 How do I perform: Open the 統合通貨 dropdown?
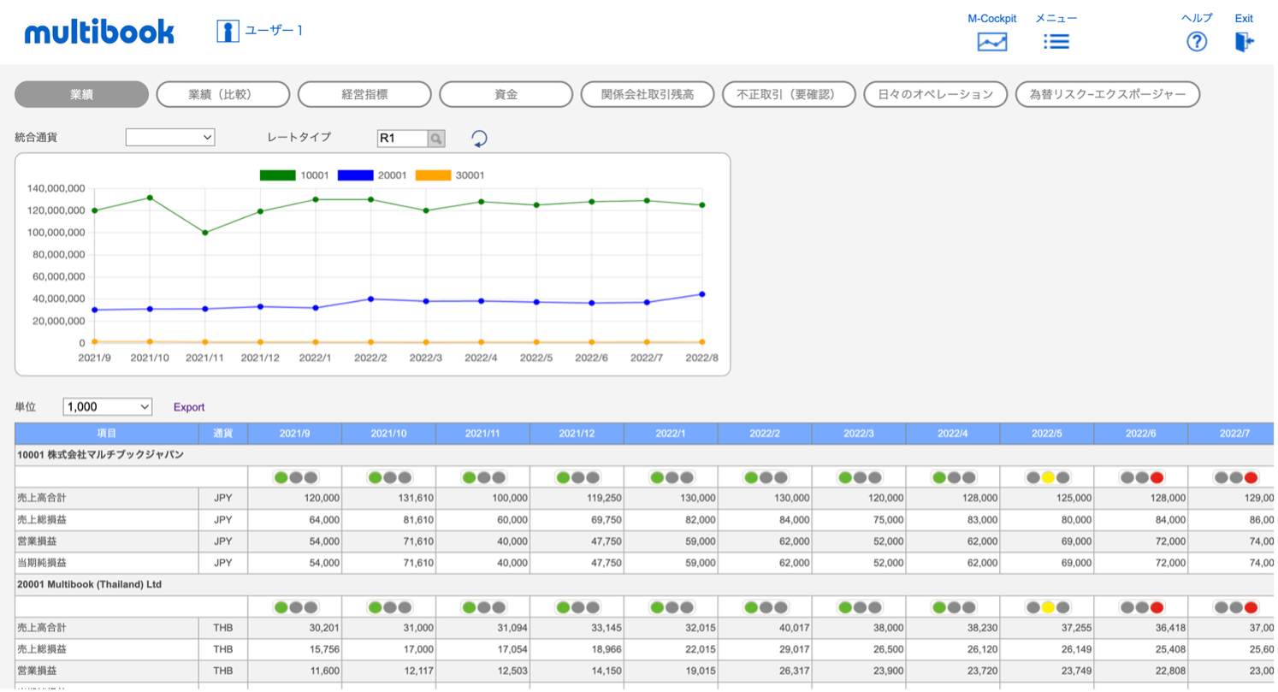[170, 138]
